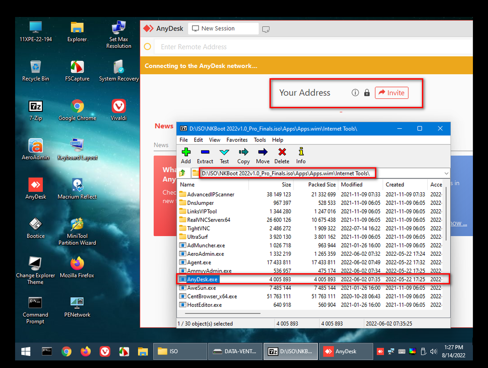Sort file list by Packed Size column
Viewport: 488px width, 368px height.
click(316, 184)
